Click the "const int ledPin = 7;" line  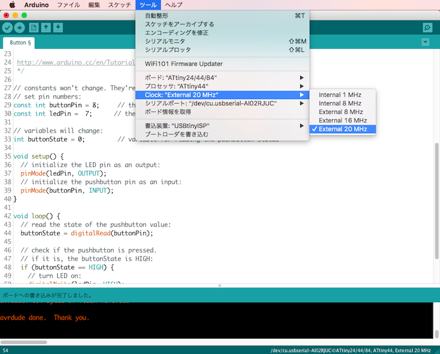52,113
